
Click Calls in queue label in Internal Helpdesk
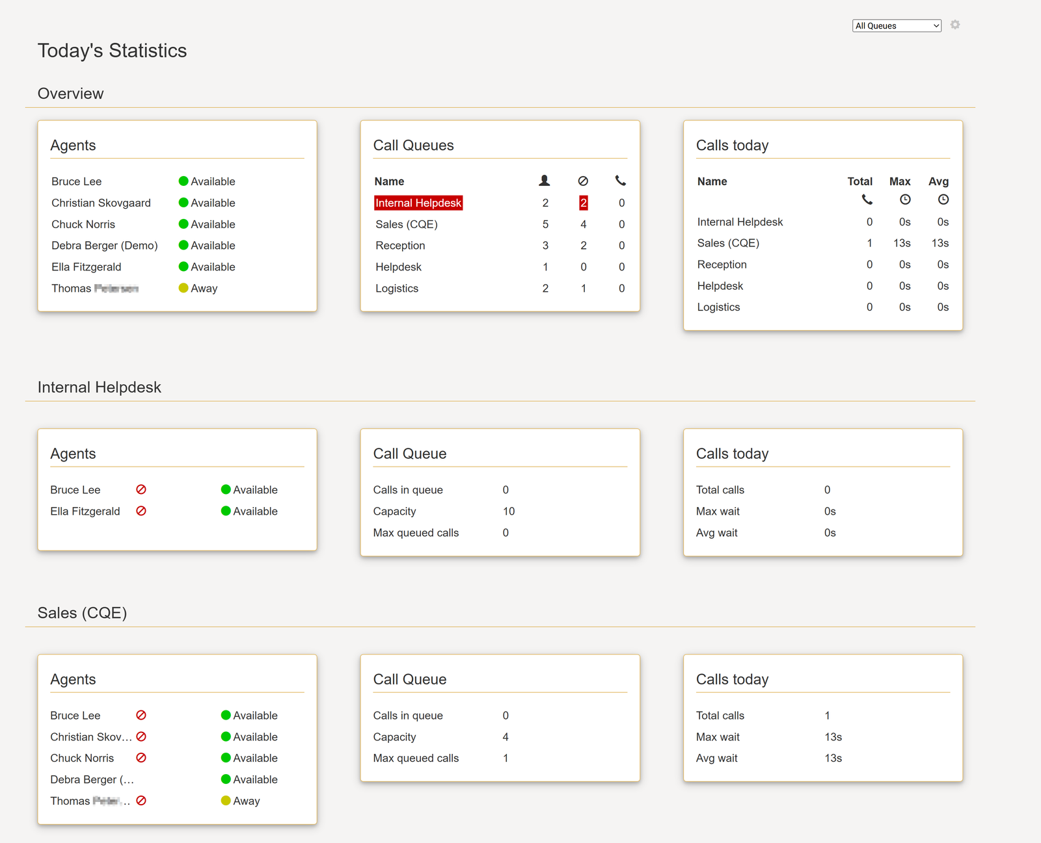(408, 490)
